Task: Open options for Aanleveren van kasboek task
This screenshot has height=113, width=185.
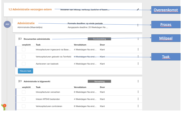Action: coord(138,64)
